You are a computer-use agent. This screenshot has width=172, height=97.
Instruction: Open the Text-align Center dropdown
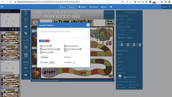point(52,63)
